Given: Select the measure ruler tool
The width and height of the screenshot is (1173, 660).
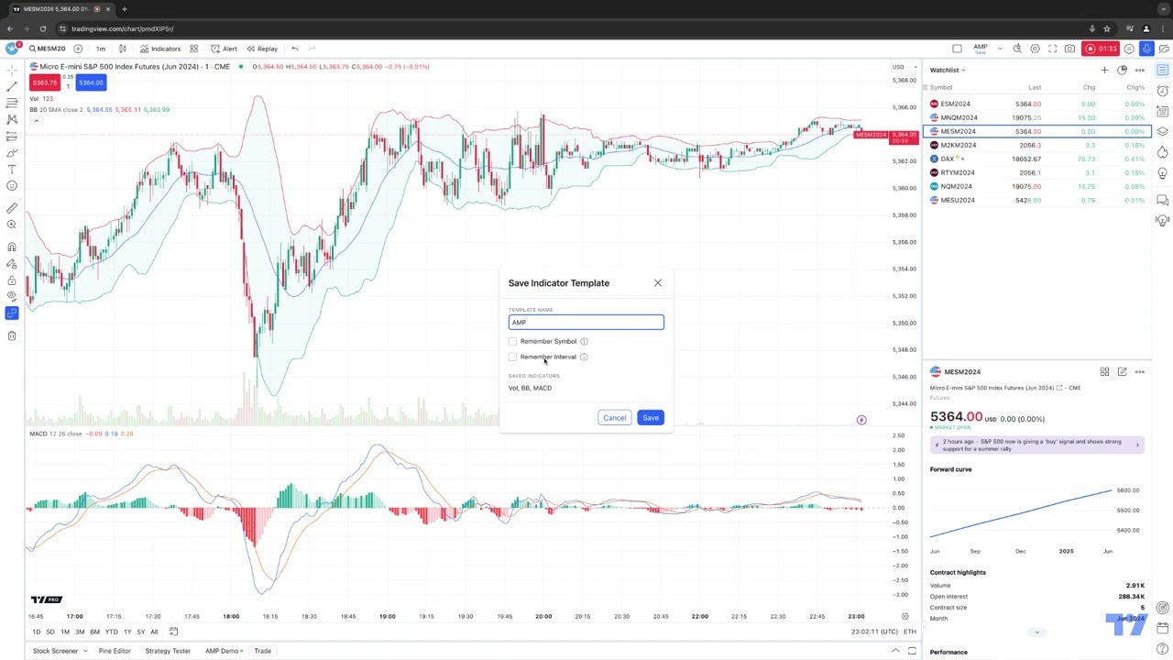Looking at the screenshot, I should coord(12,208).
